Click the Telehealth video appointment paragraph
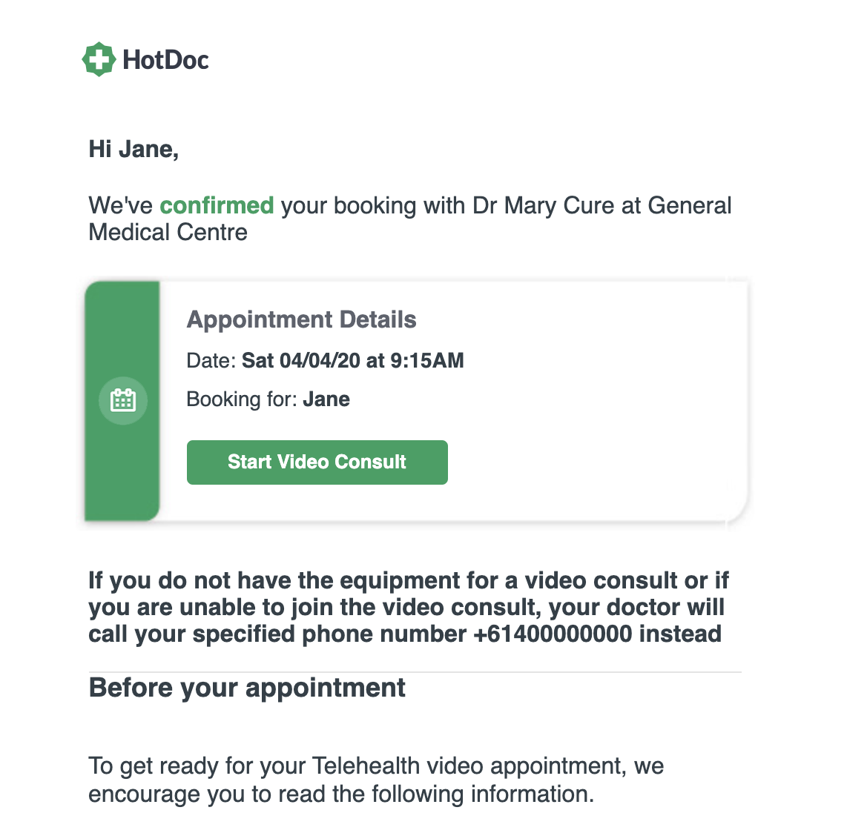Image resolution: width=847 pixels, height=833 pixels. [375, 779]
